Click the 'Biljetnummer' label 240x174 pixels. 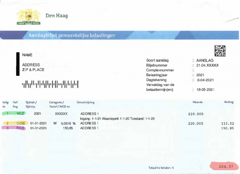click(157, 65)
